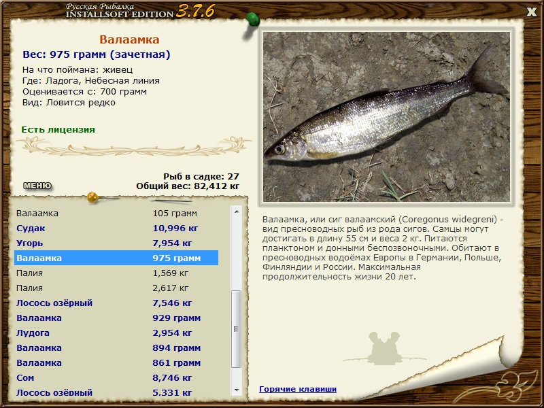Click the Вид: Ловится редко line
The image size is (544, 408).
(69, 103)
